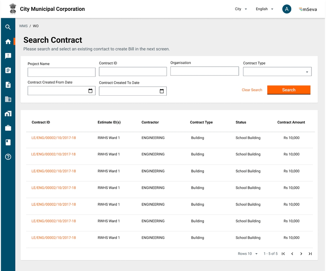Image resolution: width=326 pixels, height=271 pixels.
Task: Open the document icon in sidebar
Action: pyautogui.click(x=8, y=85)
